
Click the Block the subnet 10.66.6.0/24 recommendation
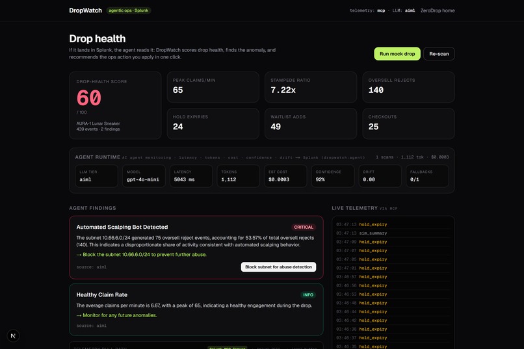point(141,255)
